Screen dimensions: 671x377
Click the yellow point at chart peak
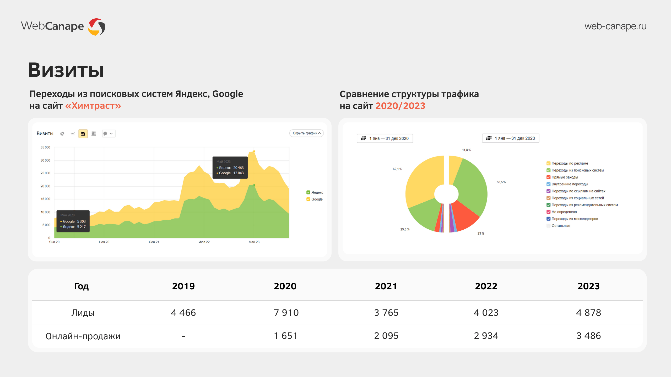pos(254,151)
